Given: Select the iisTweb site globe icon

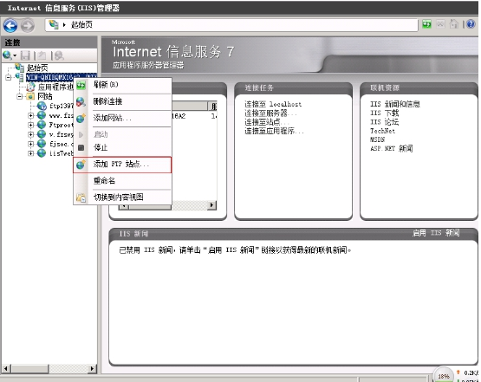Looking at the screenshot, I should click(42, 153).
